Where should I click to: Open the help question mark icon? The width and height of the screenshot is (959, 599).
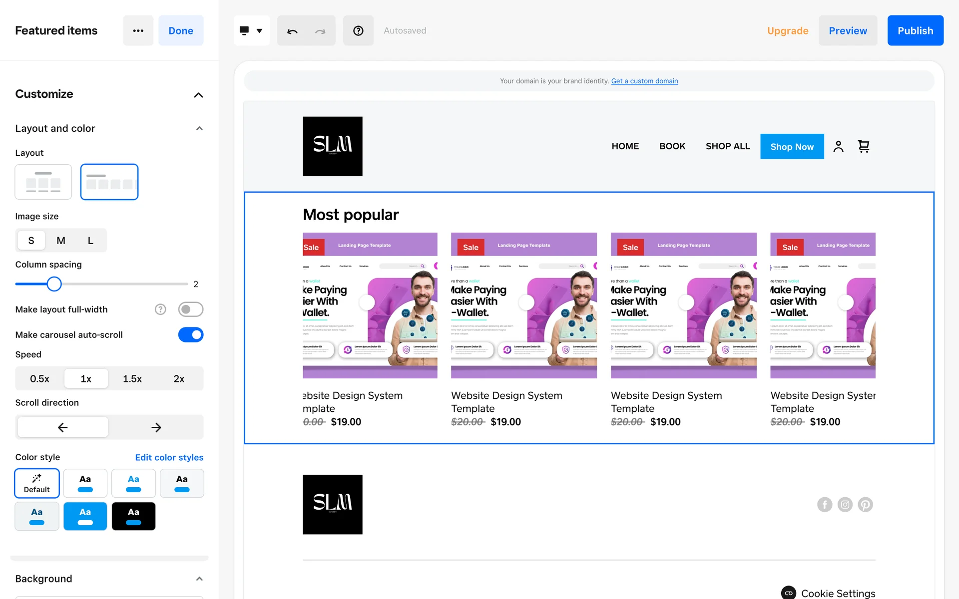358,31
